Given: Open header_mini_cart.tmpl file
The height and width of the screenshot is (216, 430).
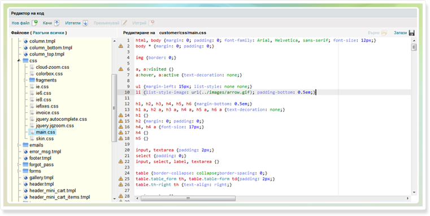Looking at the screenshot, I should click(x=53, y=191).
